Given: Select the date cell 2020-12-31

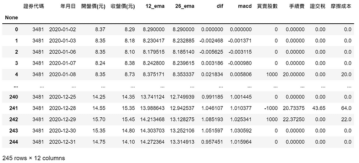Looking at the screenshot, I should tap(62, 142).
